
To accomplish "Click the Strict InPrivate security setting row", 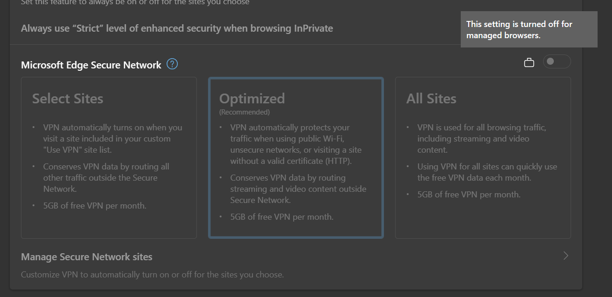I will 177,28.
